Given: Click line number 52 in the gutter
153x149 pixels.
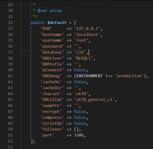Looking at the screenshot, I should 10,141.
